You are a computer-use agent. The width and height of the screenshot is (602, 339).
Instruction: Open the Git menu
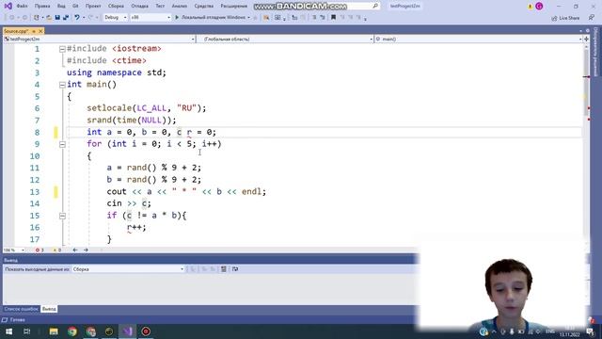75,7
